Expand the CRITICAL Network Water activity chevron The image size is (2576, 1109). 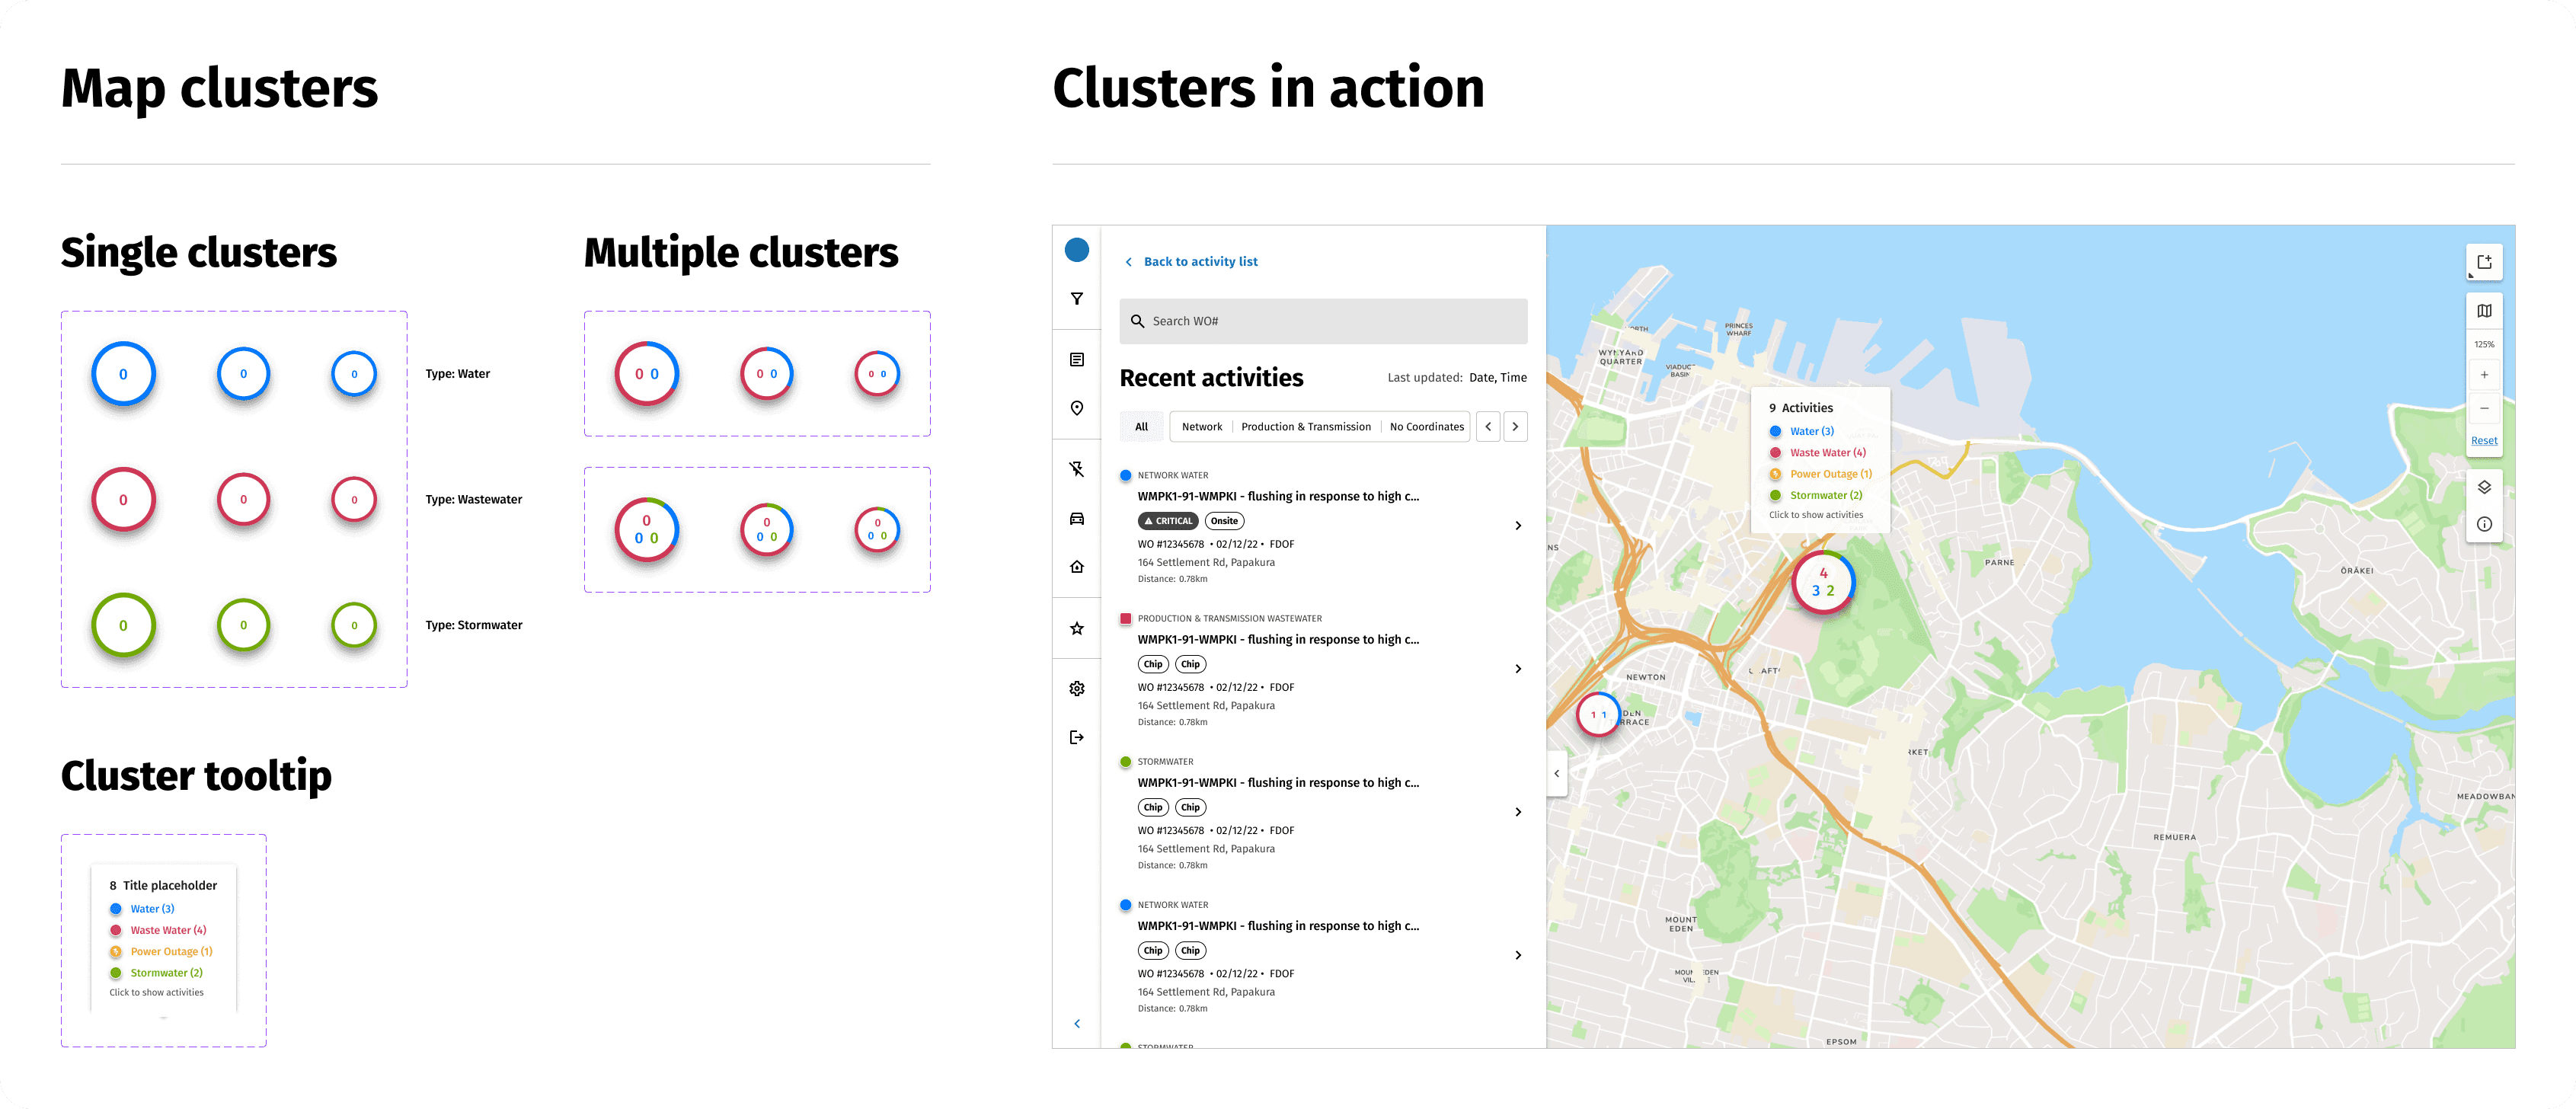coord(1518,526)
